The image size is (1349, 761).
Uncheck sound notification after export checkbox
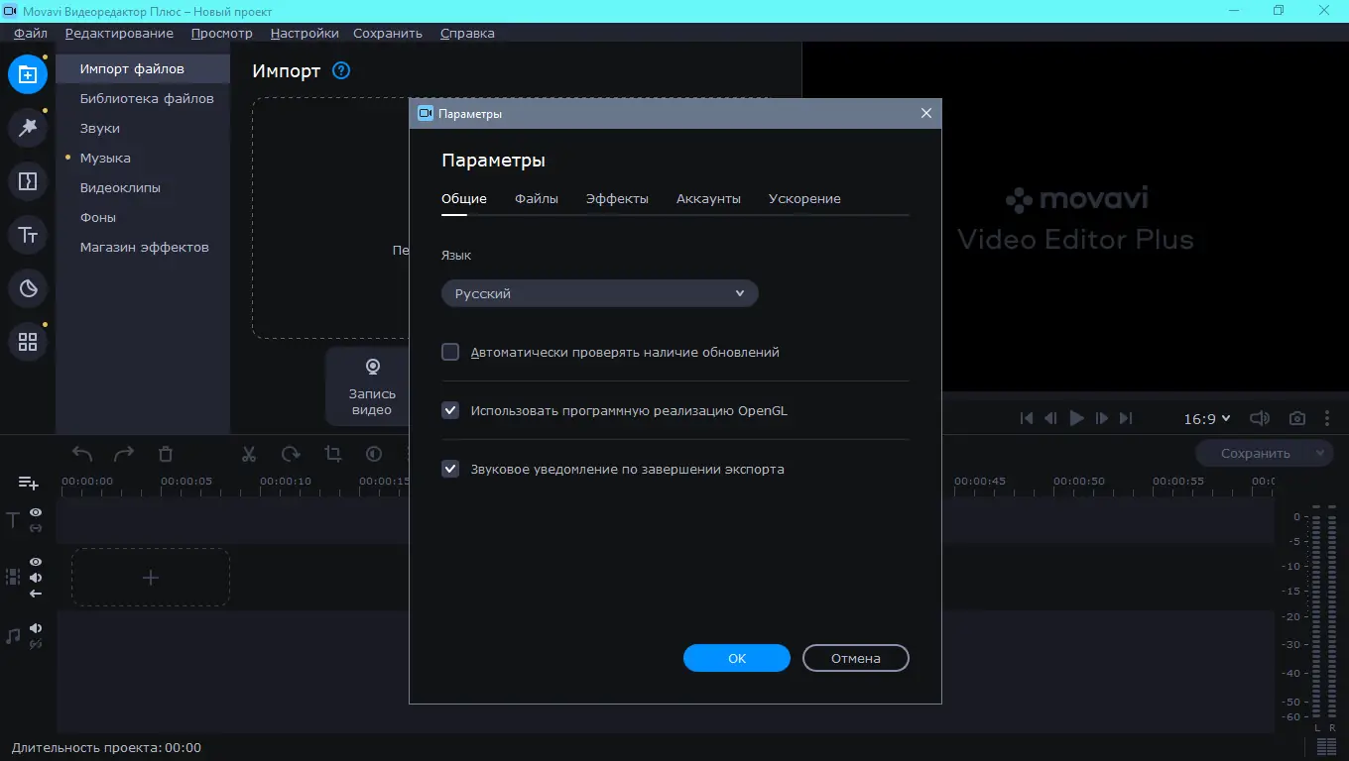pyautogui.click(x=450, y=469)
